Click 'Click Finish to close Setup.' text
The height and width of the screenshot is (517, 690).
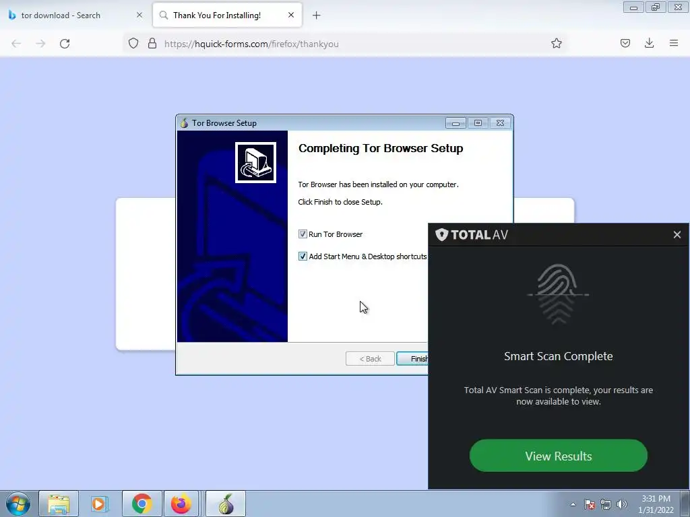[x=340, y=202]
